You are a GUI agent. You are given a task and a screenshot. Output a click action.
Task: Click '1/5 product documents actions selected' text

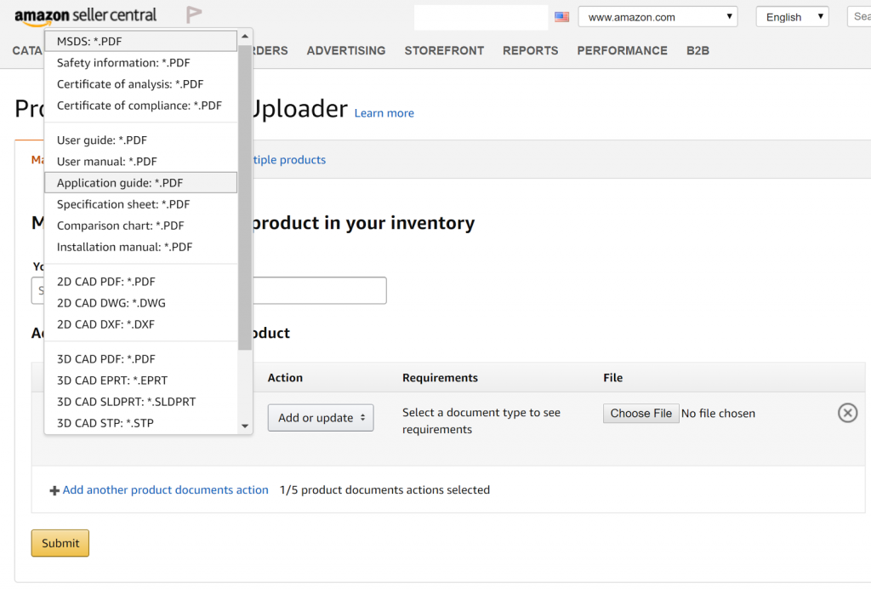[385, 490]
